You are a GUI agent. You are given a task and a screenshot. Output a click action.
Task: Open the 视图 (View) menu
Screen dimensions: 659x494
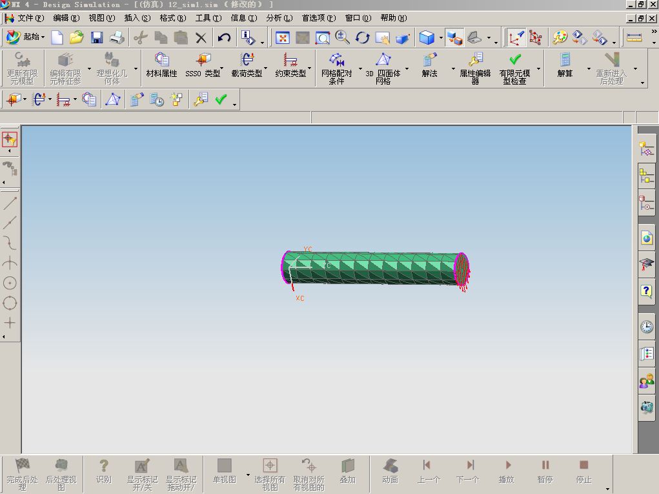(x=101, y=18)
